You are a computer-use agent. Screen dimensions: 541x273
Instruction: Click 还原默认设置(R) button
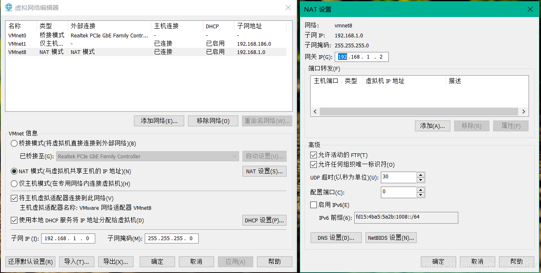pos(30,262)
